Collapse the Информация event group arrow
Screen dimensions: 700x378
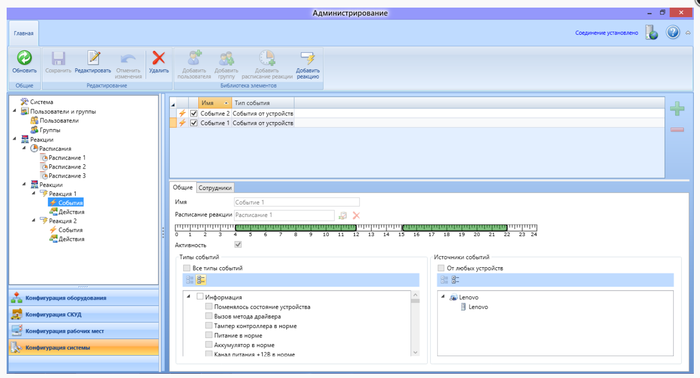(189, 296)
